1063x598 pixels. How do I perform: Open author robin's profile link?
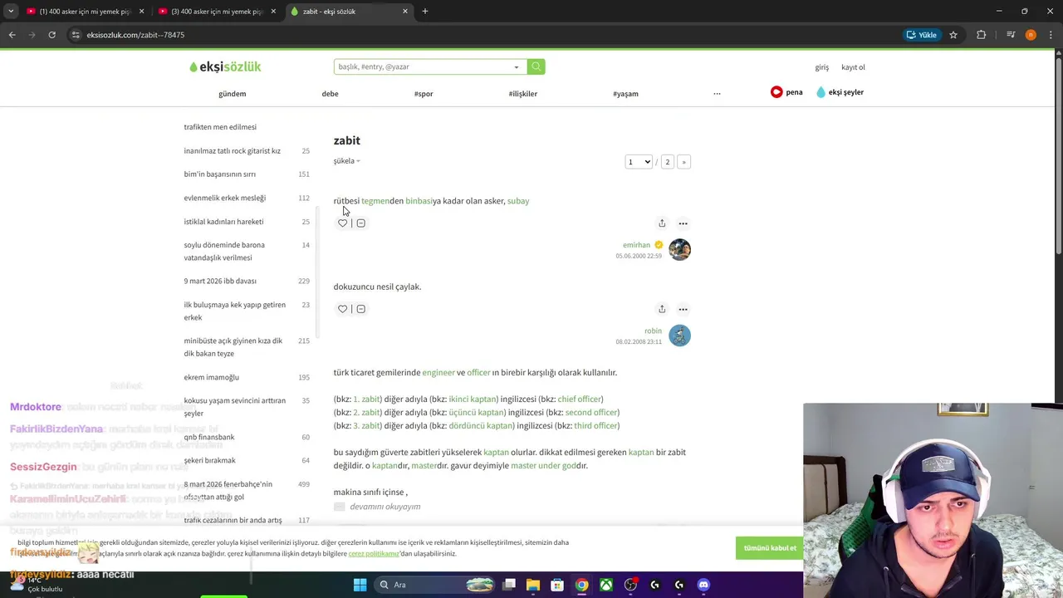click(x=653, y=331)
